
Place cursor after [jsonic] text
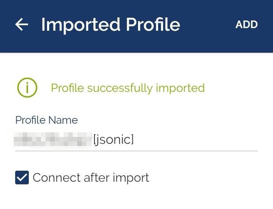134,140
